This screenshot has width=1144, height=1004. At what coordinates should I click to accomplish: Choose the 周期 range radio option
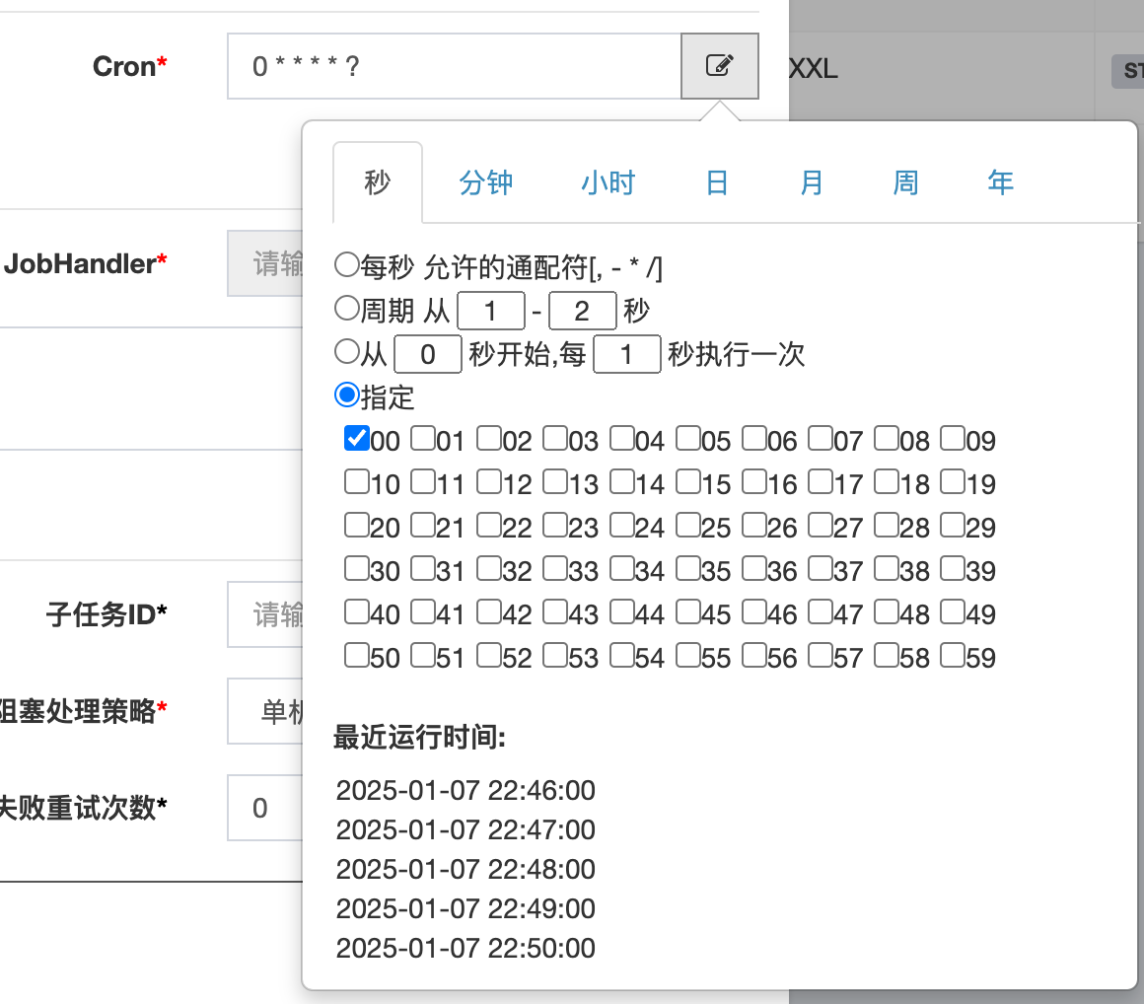(x=346, y=310)
